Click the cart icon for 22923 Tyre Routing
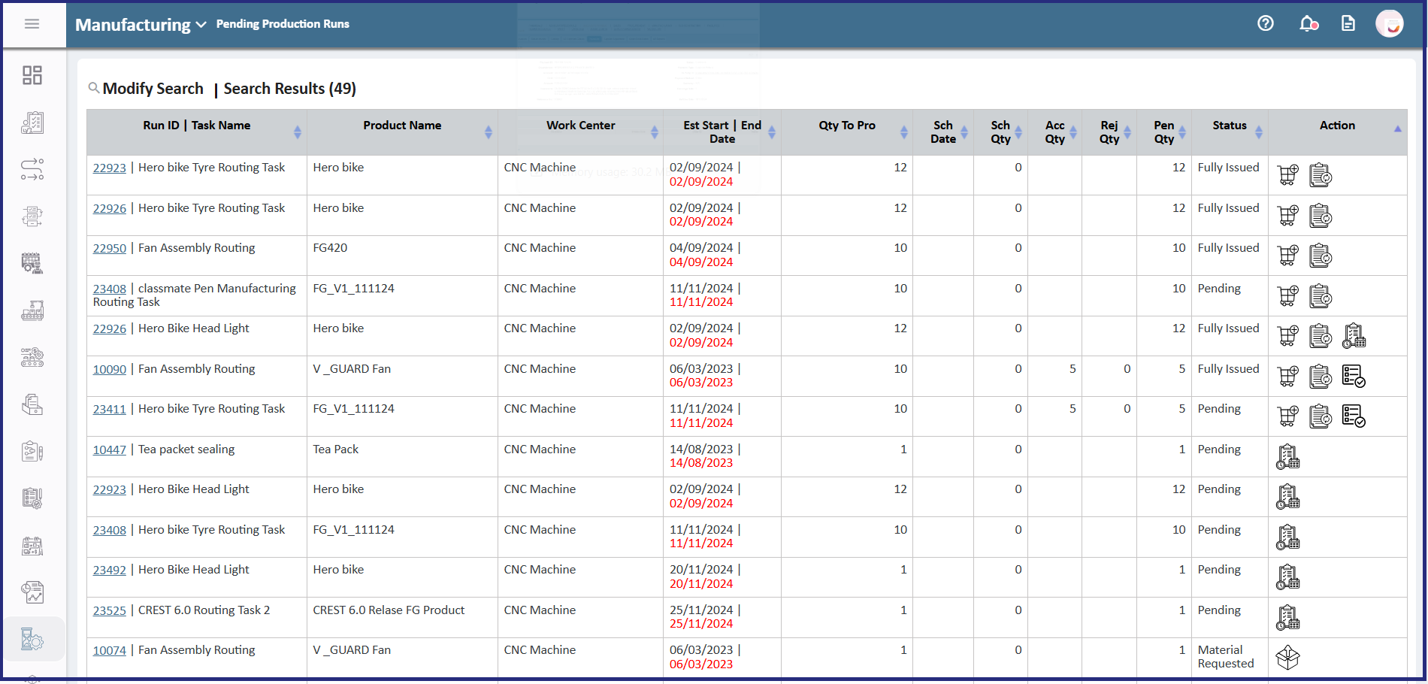Image resolution: width=1428 pixels, height=684 pixels. click(x=1288, y=175)
